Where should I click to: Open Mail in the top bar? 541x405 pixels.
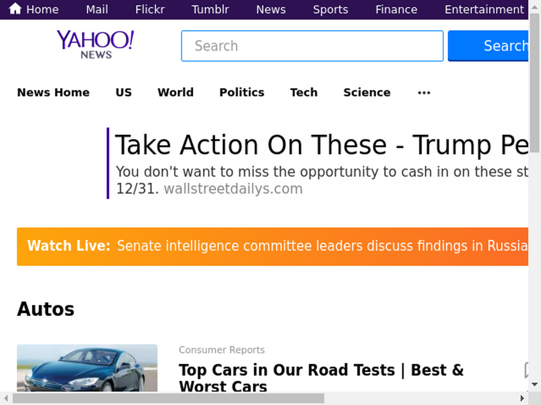97,9
